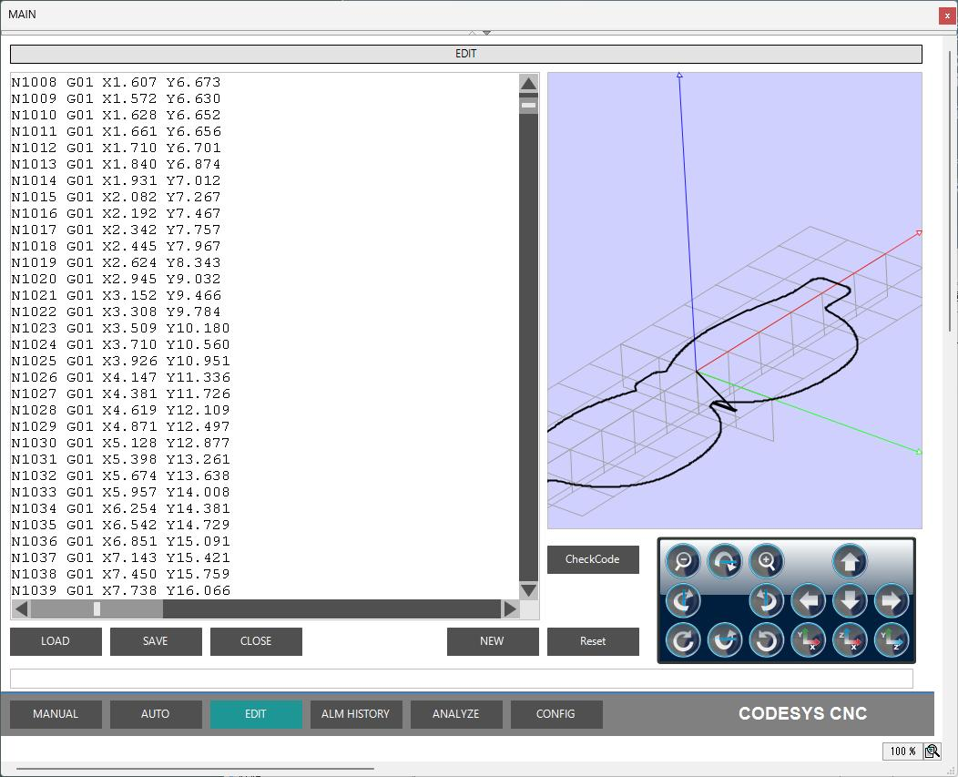Open the AUTO tab
This screenshot has width=958, height=777.
(x=156, y=714)
